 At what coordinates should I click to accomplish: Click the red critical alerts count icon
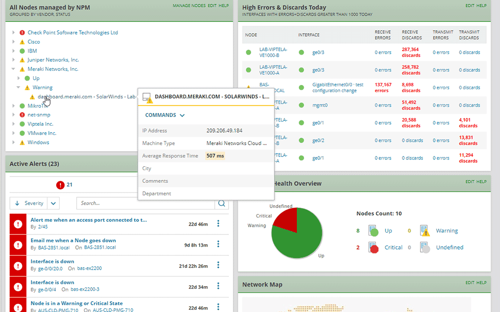(60, 185)
